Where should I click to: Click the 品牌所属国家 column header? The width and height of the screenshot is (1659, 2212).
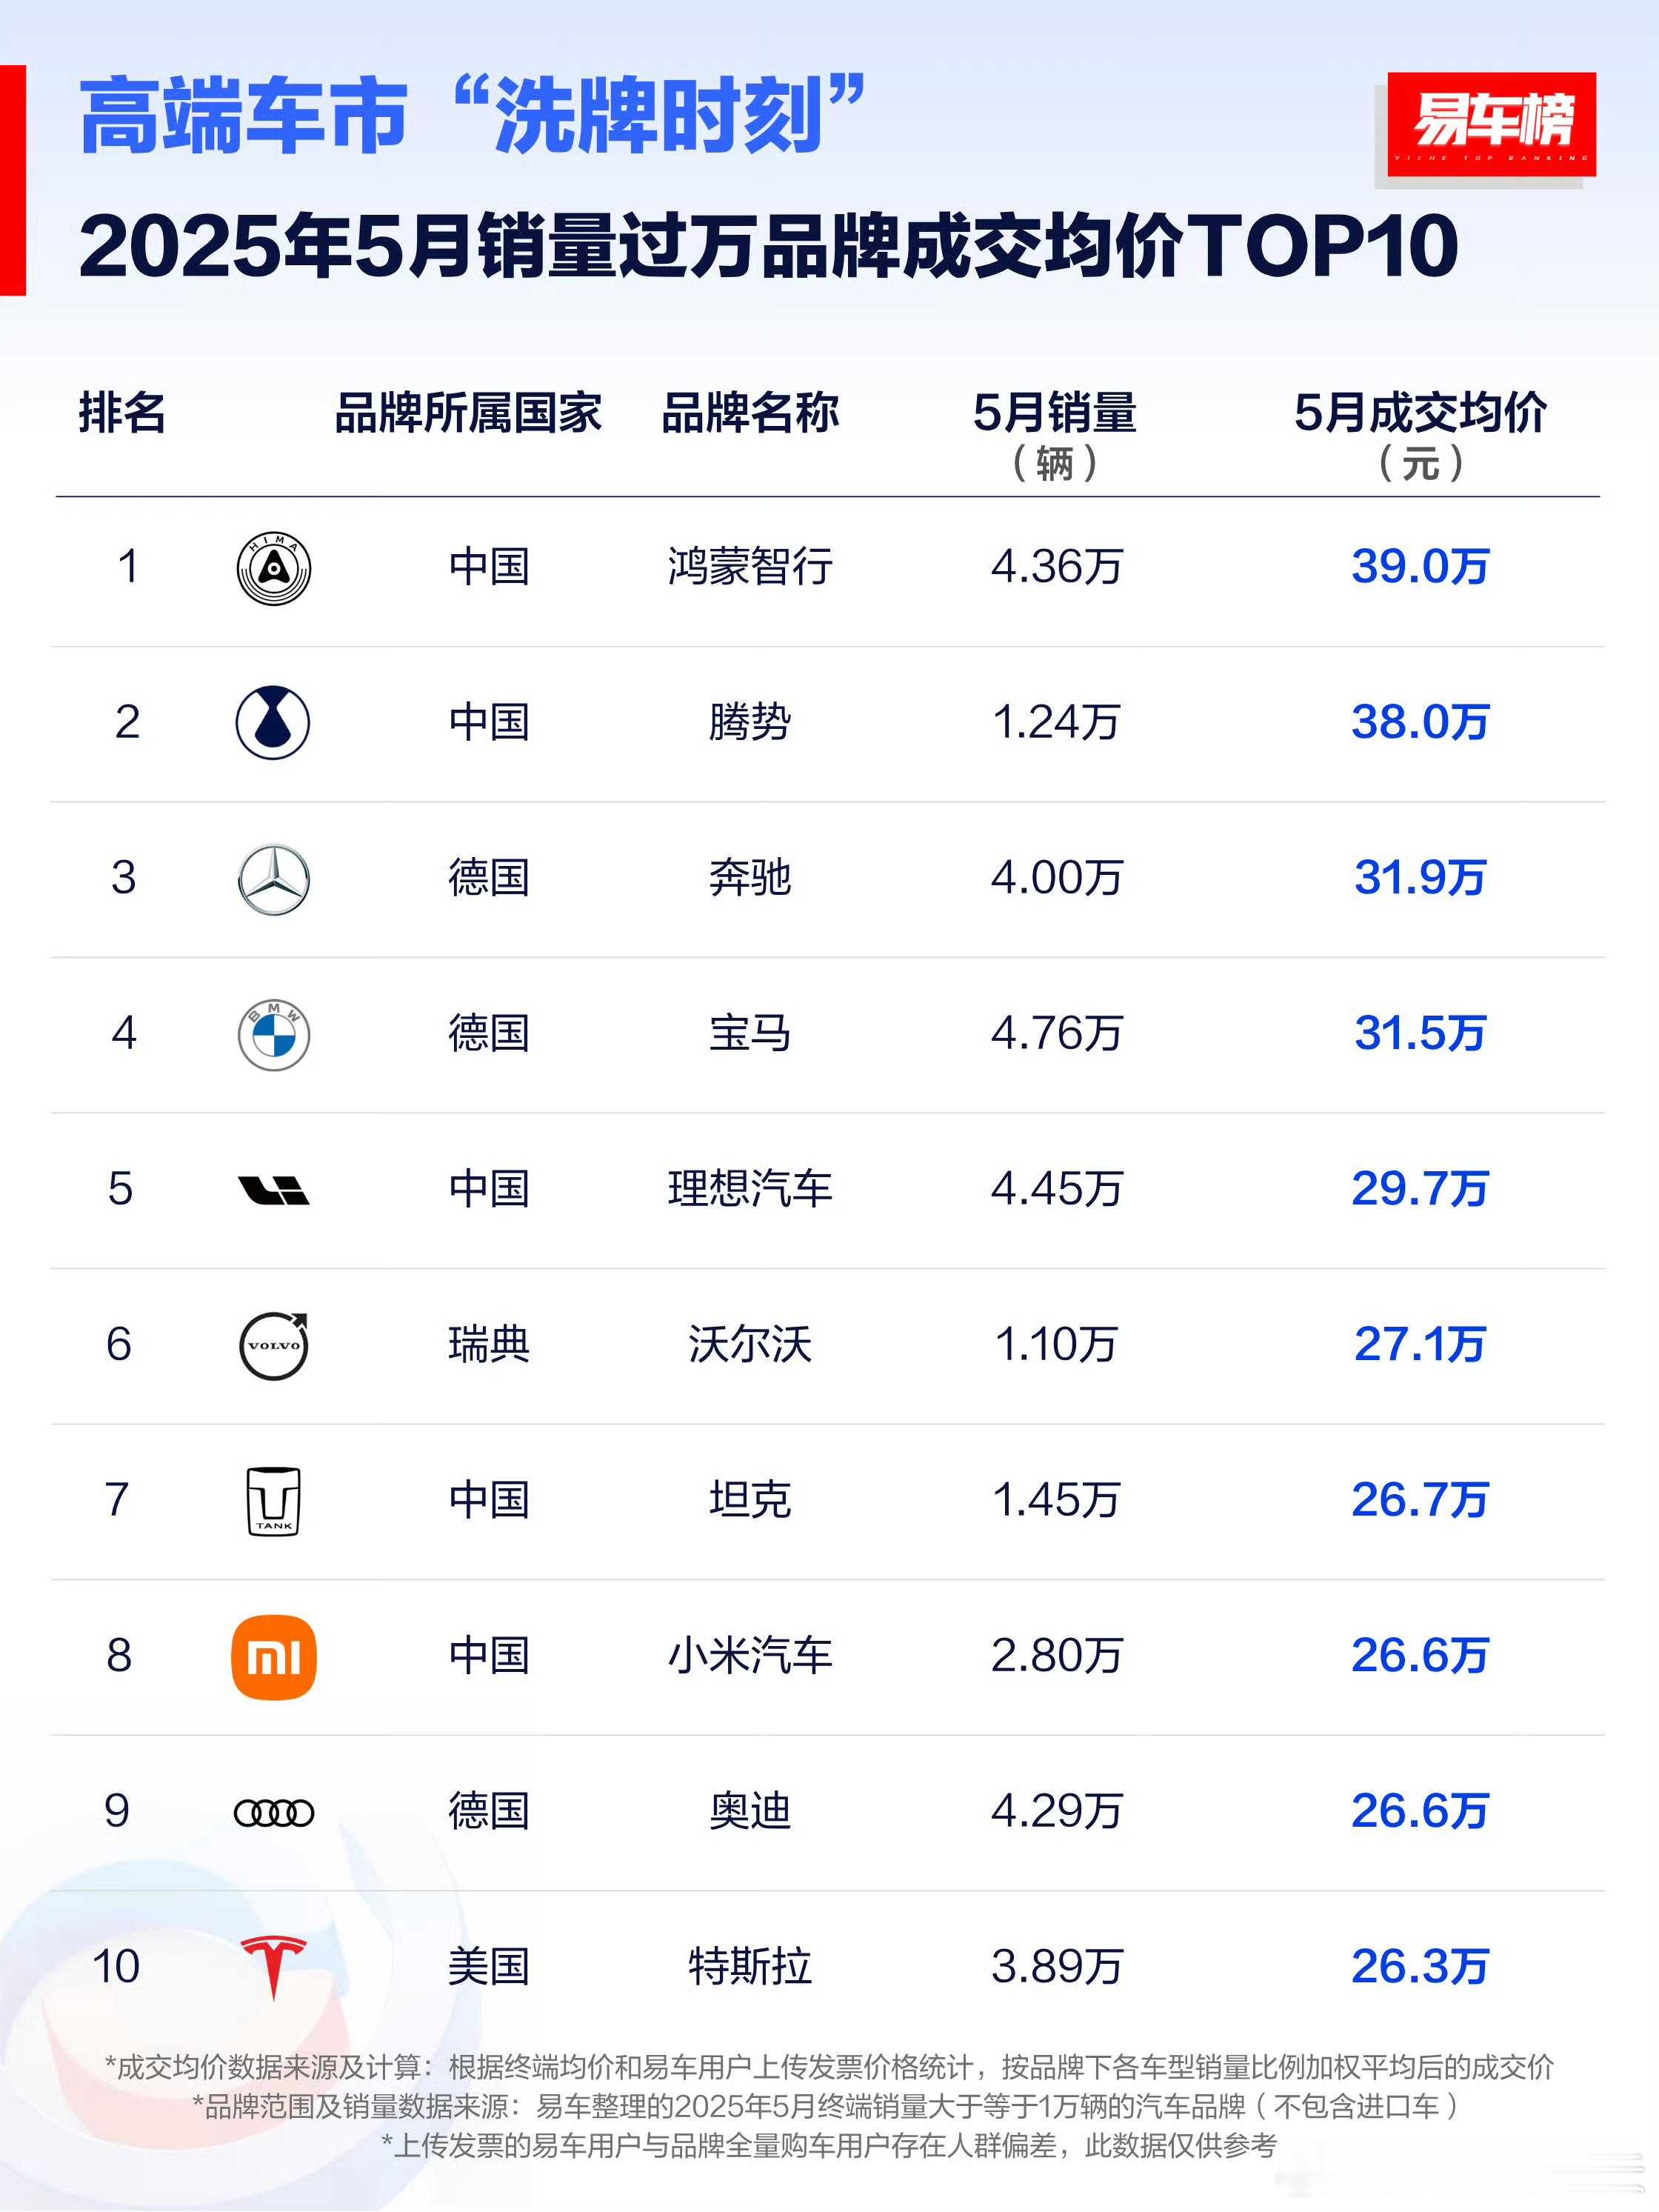click(x=468, y=413)
